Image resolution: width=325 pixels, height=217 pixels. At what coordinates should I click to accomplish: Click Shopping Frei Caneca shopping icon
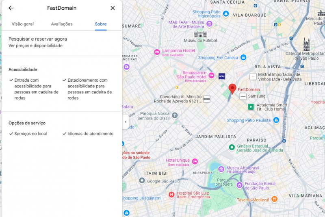click(x=243, y=58)
